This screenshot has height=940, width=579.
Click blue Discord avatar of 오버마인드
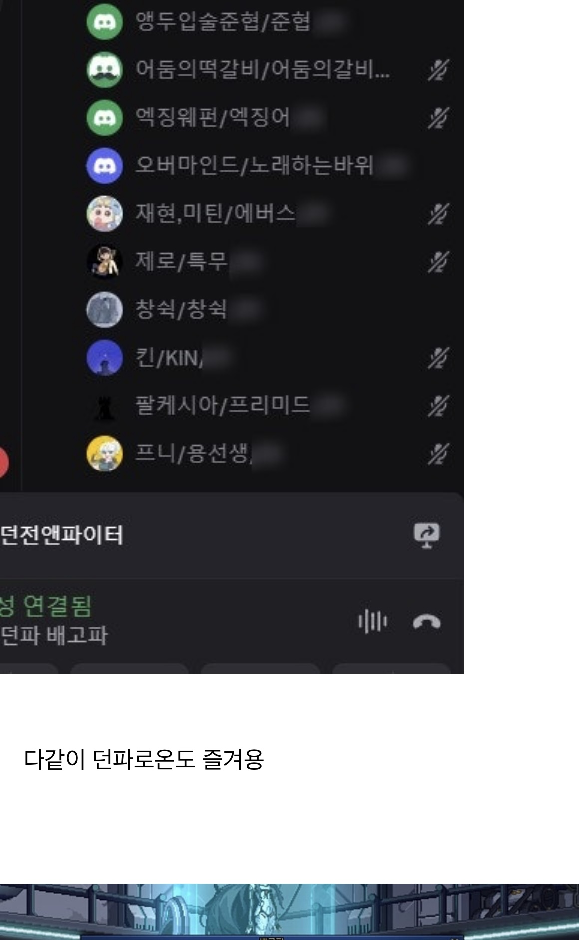coord(104,165)
